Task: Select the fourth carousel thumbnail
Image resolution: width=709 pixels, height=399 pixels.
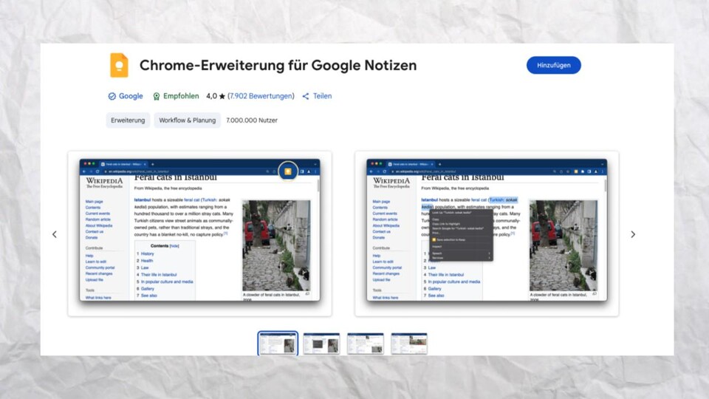Action: pyautogui.click(x=409, y=344)
